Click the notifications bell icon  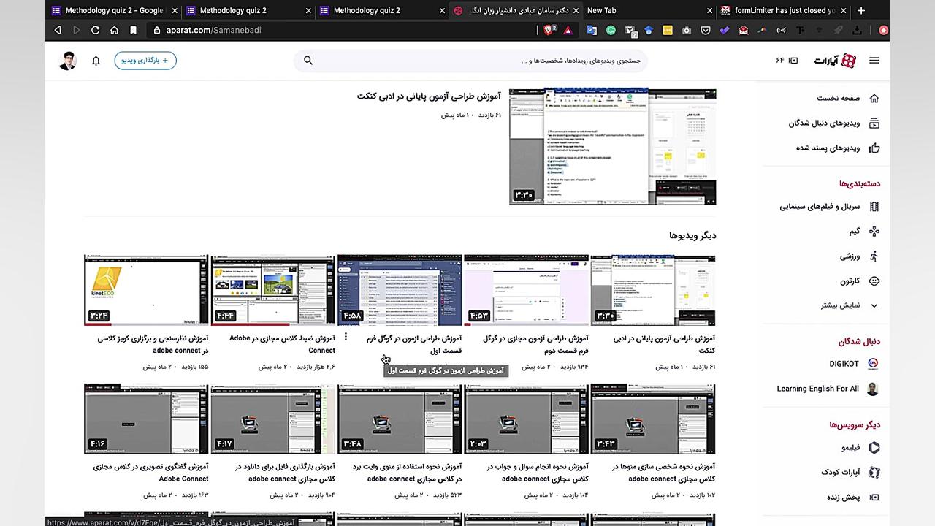pyautogui.click(x=96, y=61)
